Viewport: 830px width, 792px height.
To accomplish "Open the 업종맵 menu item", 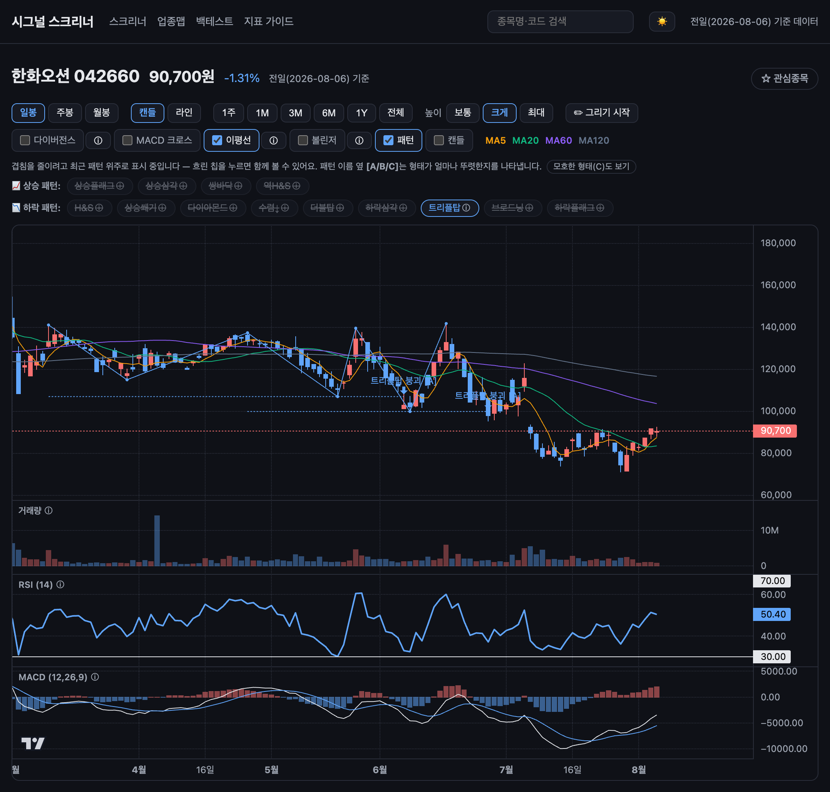I will (x=171, y=22).
